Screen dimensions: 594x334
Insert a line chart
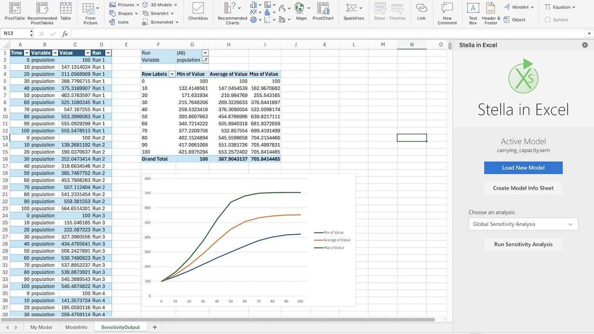point(255,12)
